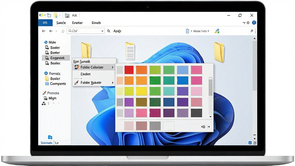Click the double chevron forward icon
295x166 pixels.
coord(63,31)
